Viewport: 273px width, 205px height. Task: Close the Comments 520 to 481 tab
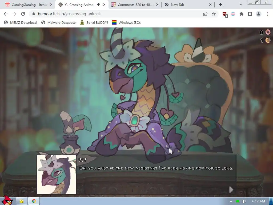coord(157,5)
